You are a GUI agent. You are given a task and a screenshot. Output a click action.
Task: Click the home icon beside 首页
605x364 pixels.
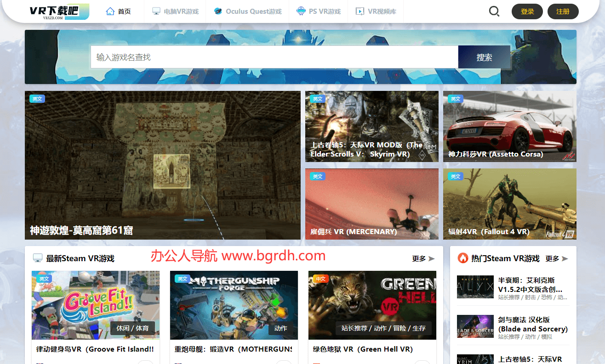[x=110, y=11]
